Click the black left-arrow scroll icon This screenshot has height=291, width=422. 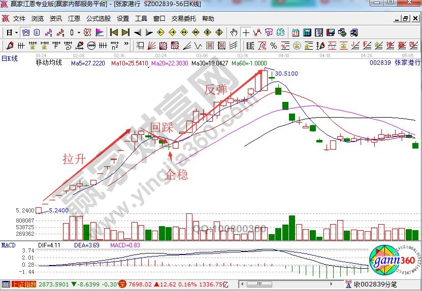click(x=138, y=32)
